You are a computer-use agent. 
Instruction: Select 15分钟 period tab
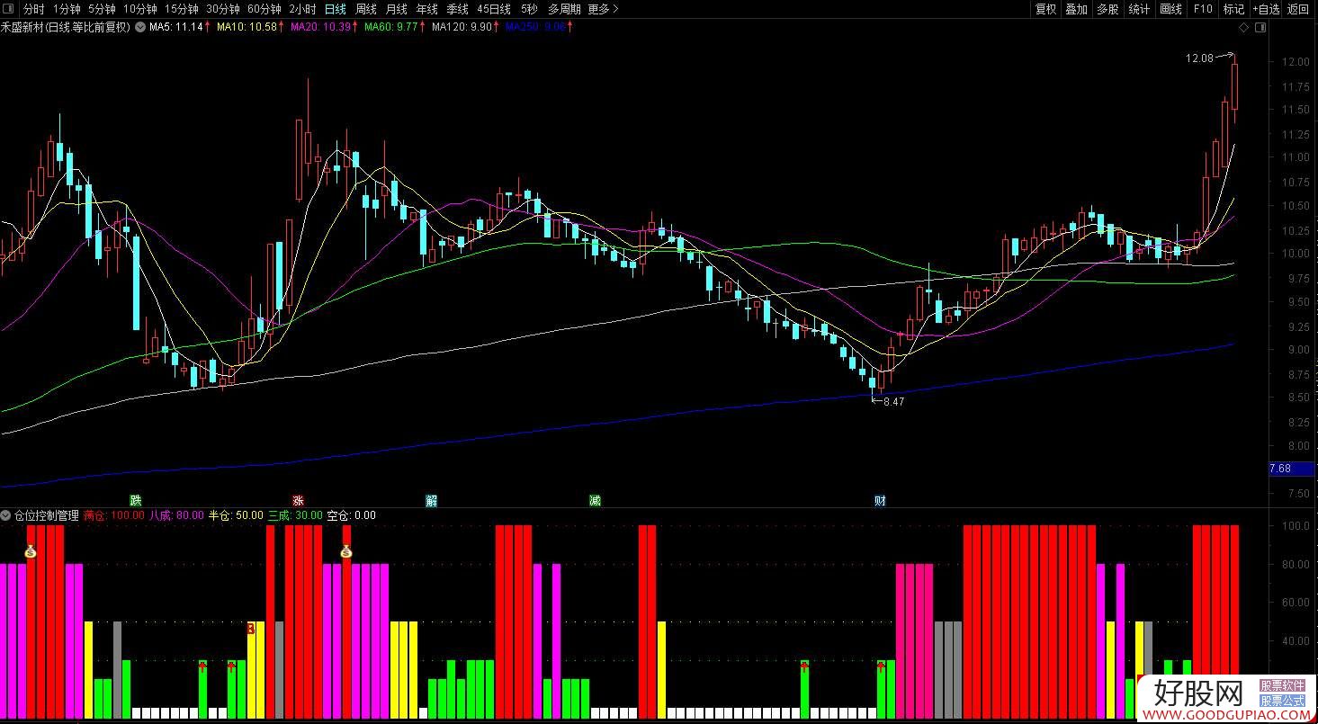[x=181, y=9]
